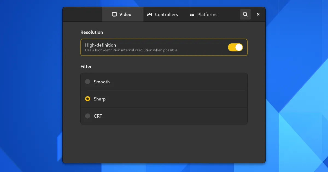Switch to the Video tab label

click(x=125, y=14)
